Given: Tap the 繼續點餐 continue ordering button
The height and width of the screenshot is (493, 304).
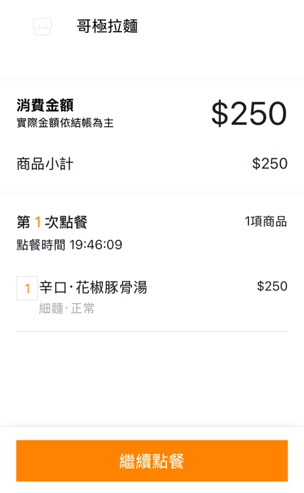Looking at the screenshot, I should [x=152, y=461].
